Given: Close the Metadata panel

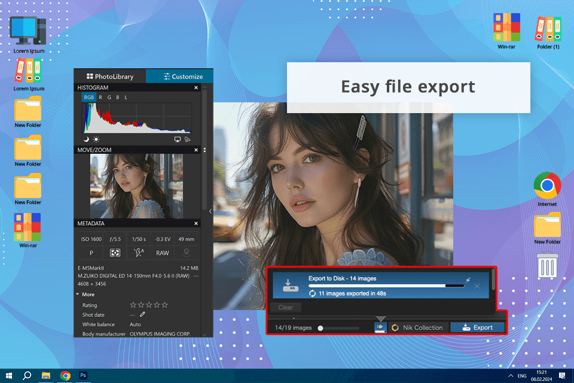Looking at the screenshot, I should click(x=196, y=223).
